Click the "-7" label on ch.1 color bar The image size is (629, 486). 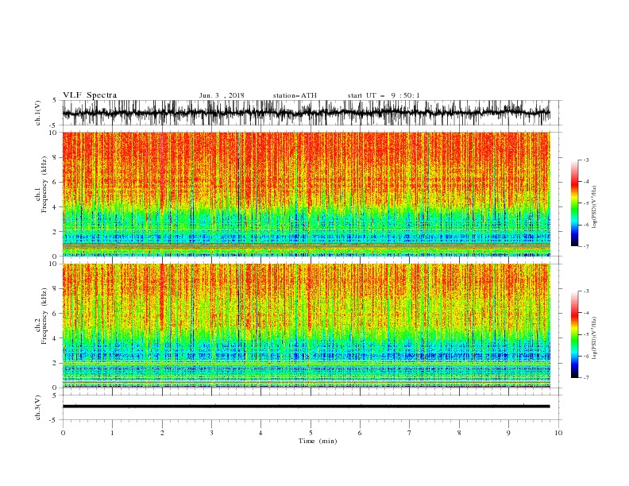[586, 246]
